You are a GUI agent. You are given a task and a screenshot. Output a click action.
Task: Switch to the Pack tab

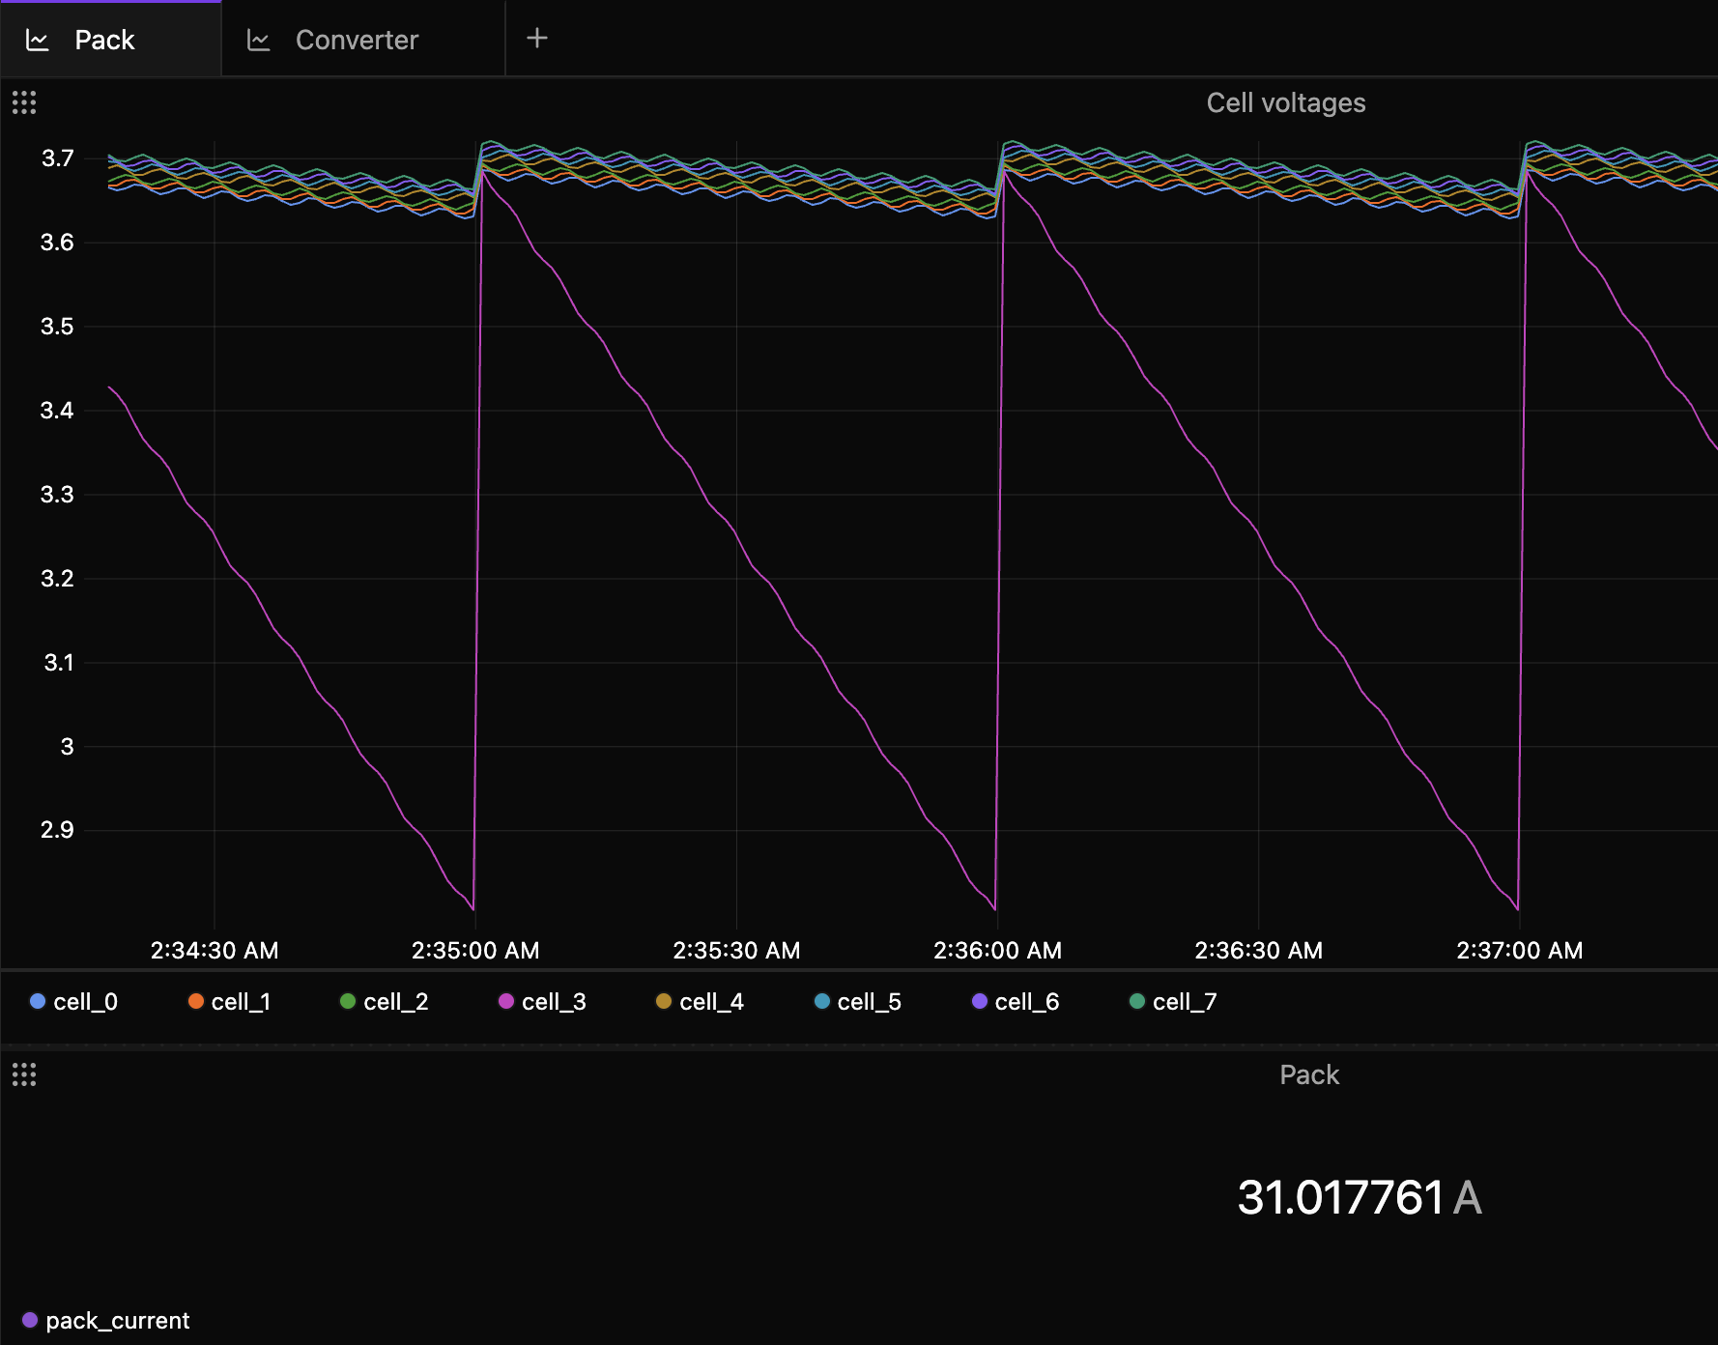point(110,40)
